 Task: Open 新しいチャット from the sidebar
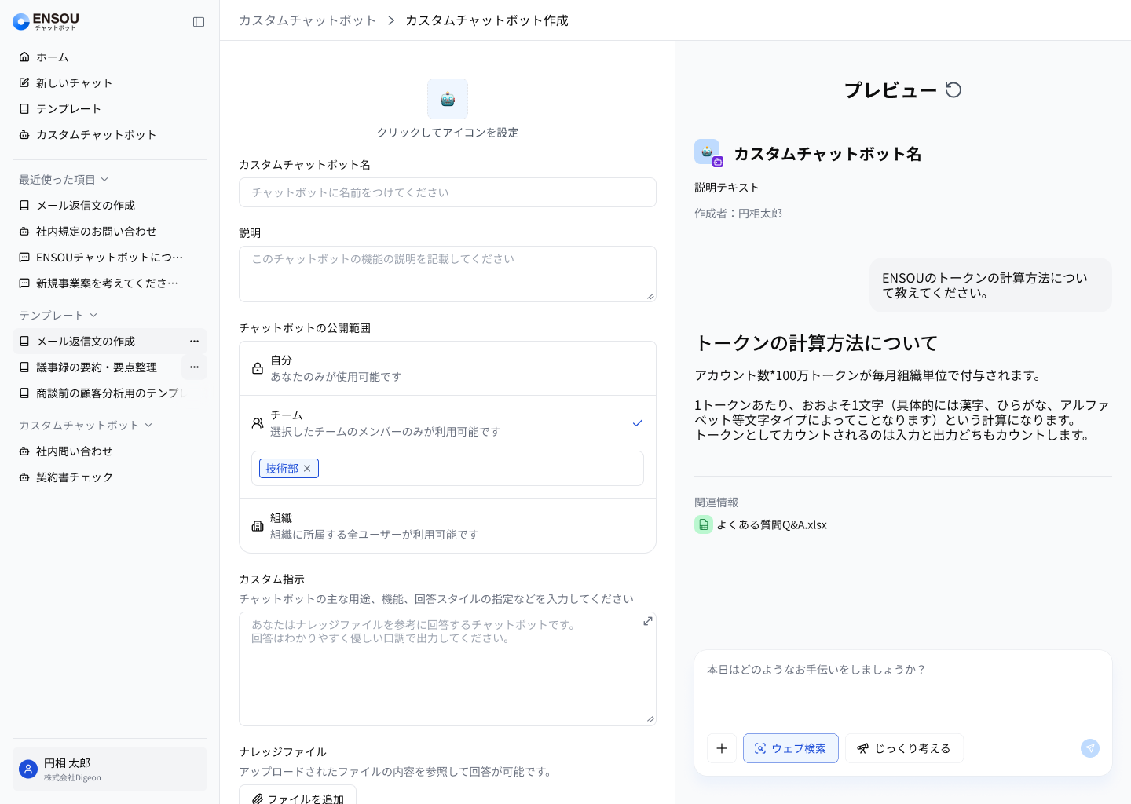point(74,83)
